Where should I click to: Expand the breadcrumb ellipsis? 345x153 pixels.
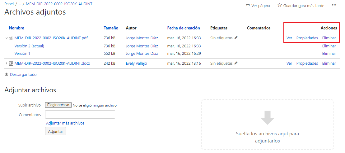tap(19, 4)
